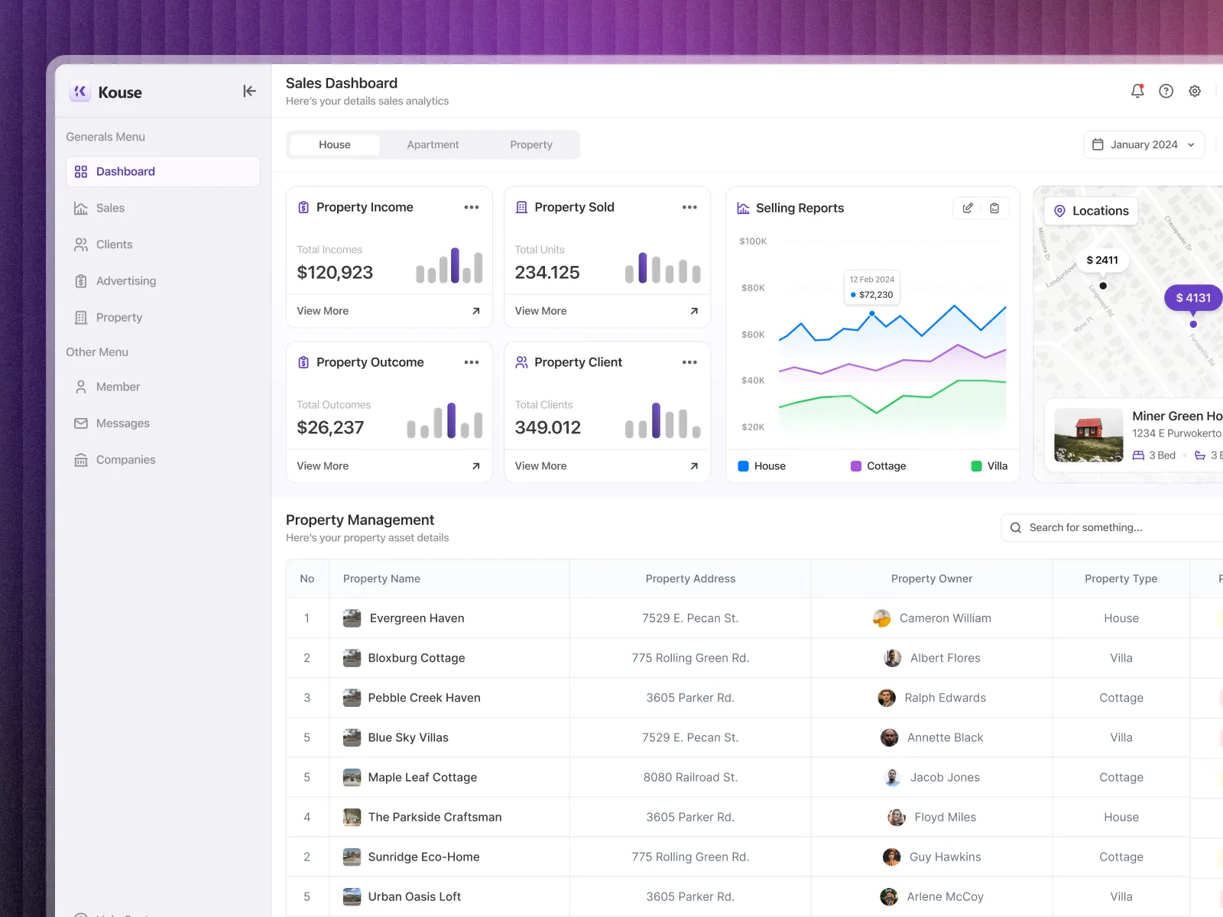Click the bed icon on Miner Green card
The height and width of the screenshot is (917, 1223).
pos(1138,455)
